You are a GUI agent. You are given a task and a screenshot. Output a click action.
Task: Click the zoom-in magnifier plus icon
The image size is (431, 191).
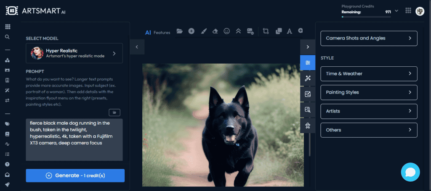click(301, 31)
